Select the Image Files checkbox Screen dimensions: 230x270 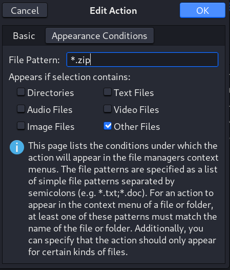[21, 126]
